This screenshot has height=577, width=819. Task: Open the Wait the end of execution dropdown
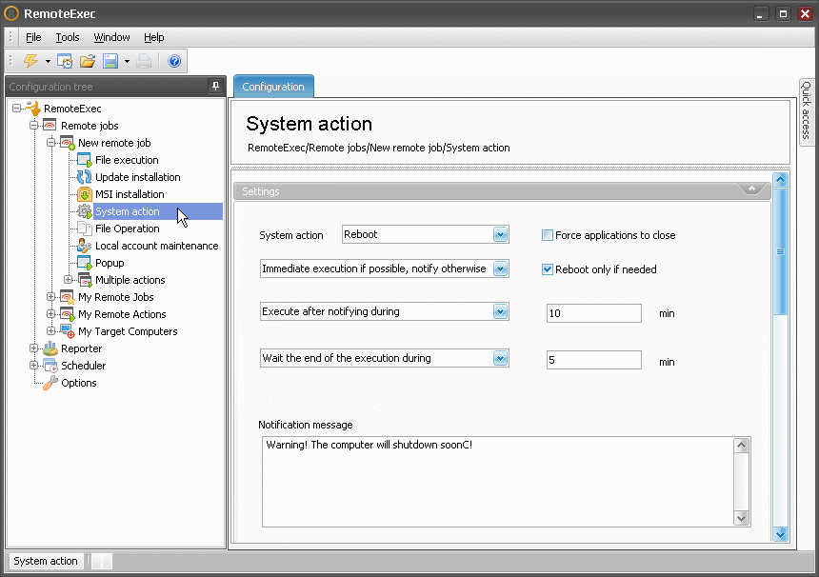point(500,358)
